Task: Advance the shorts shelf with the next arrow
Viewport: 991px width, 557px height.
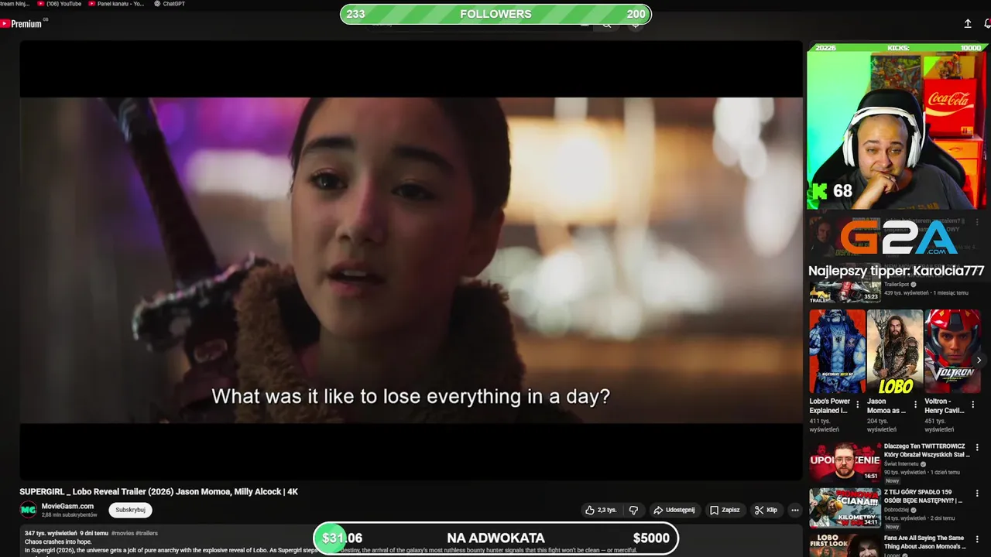Action: click(x=979, y=361)
